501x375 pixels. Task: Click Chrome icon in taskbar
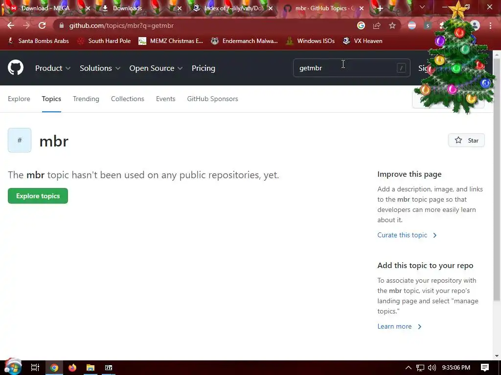coord(54,368)
